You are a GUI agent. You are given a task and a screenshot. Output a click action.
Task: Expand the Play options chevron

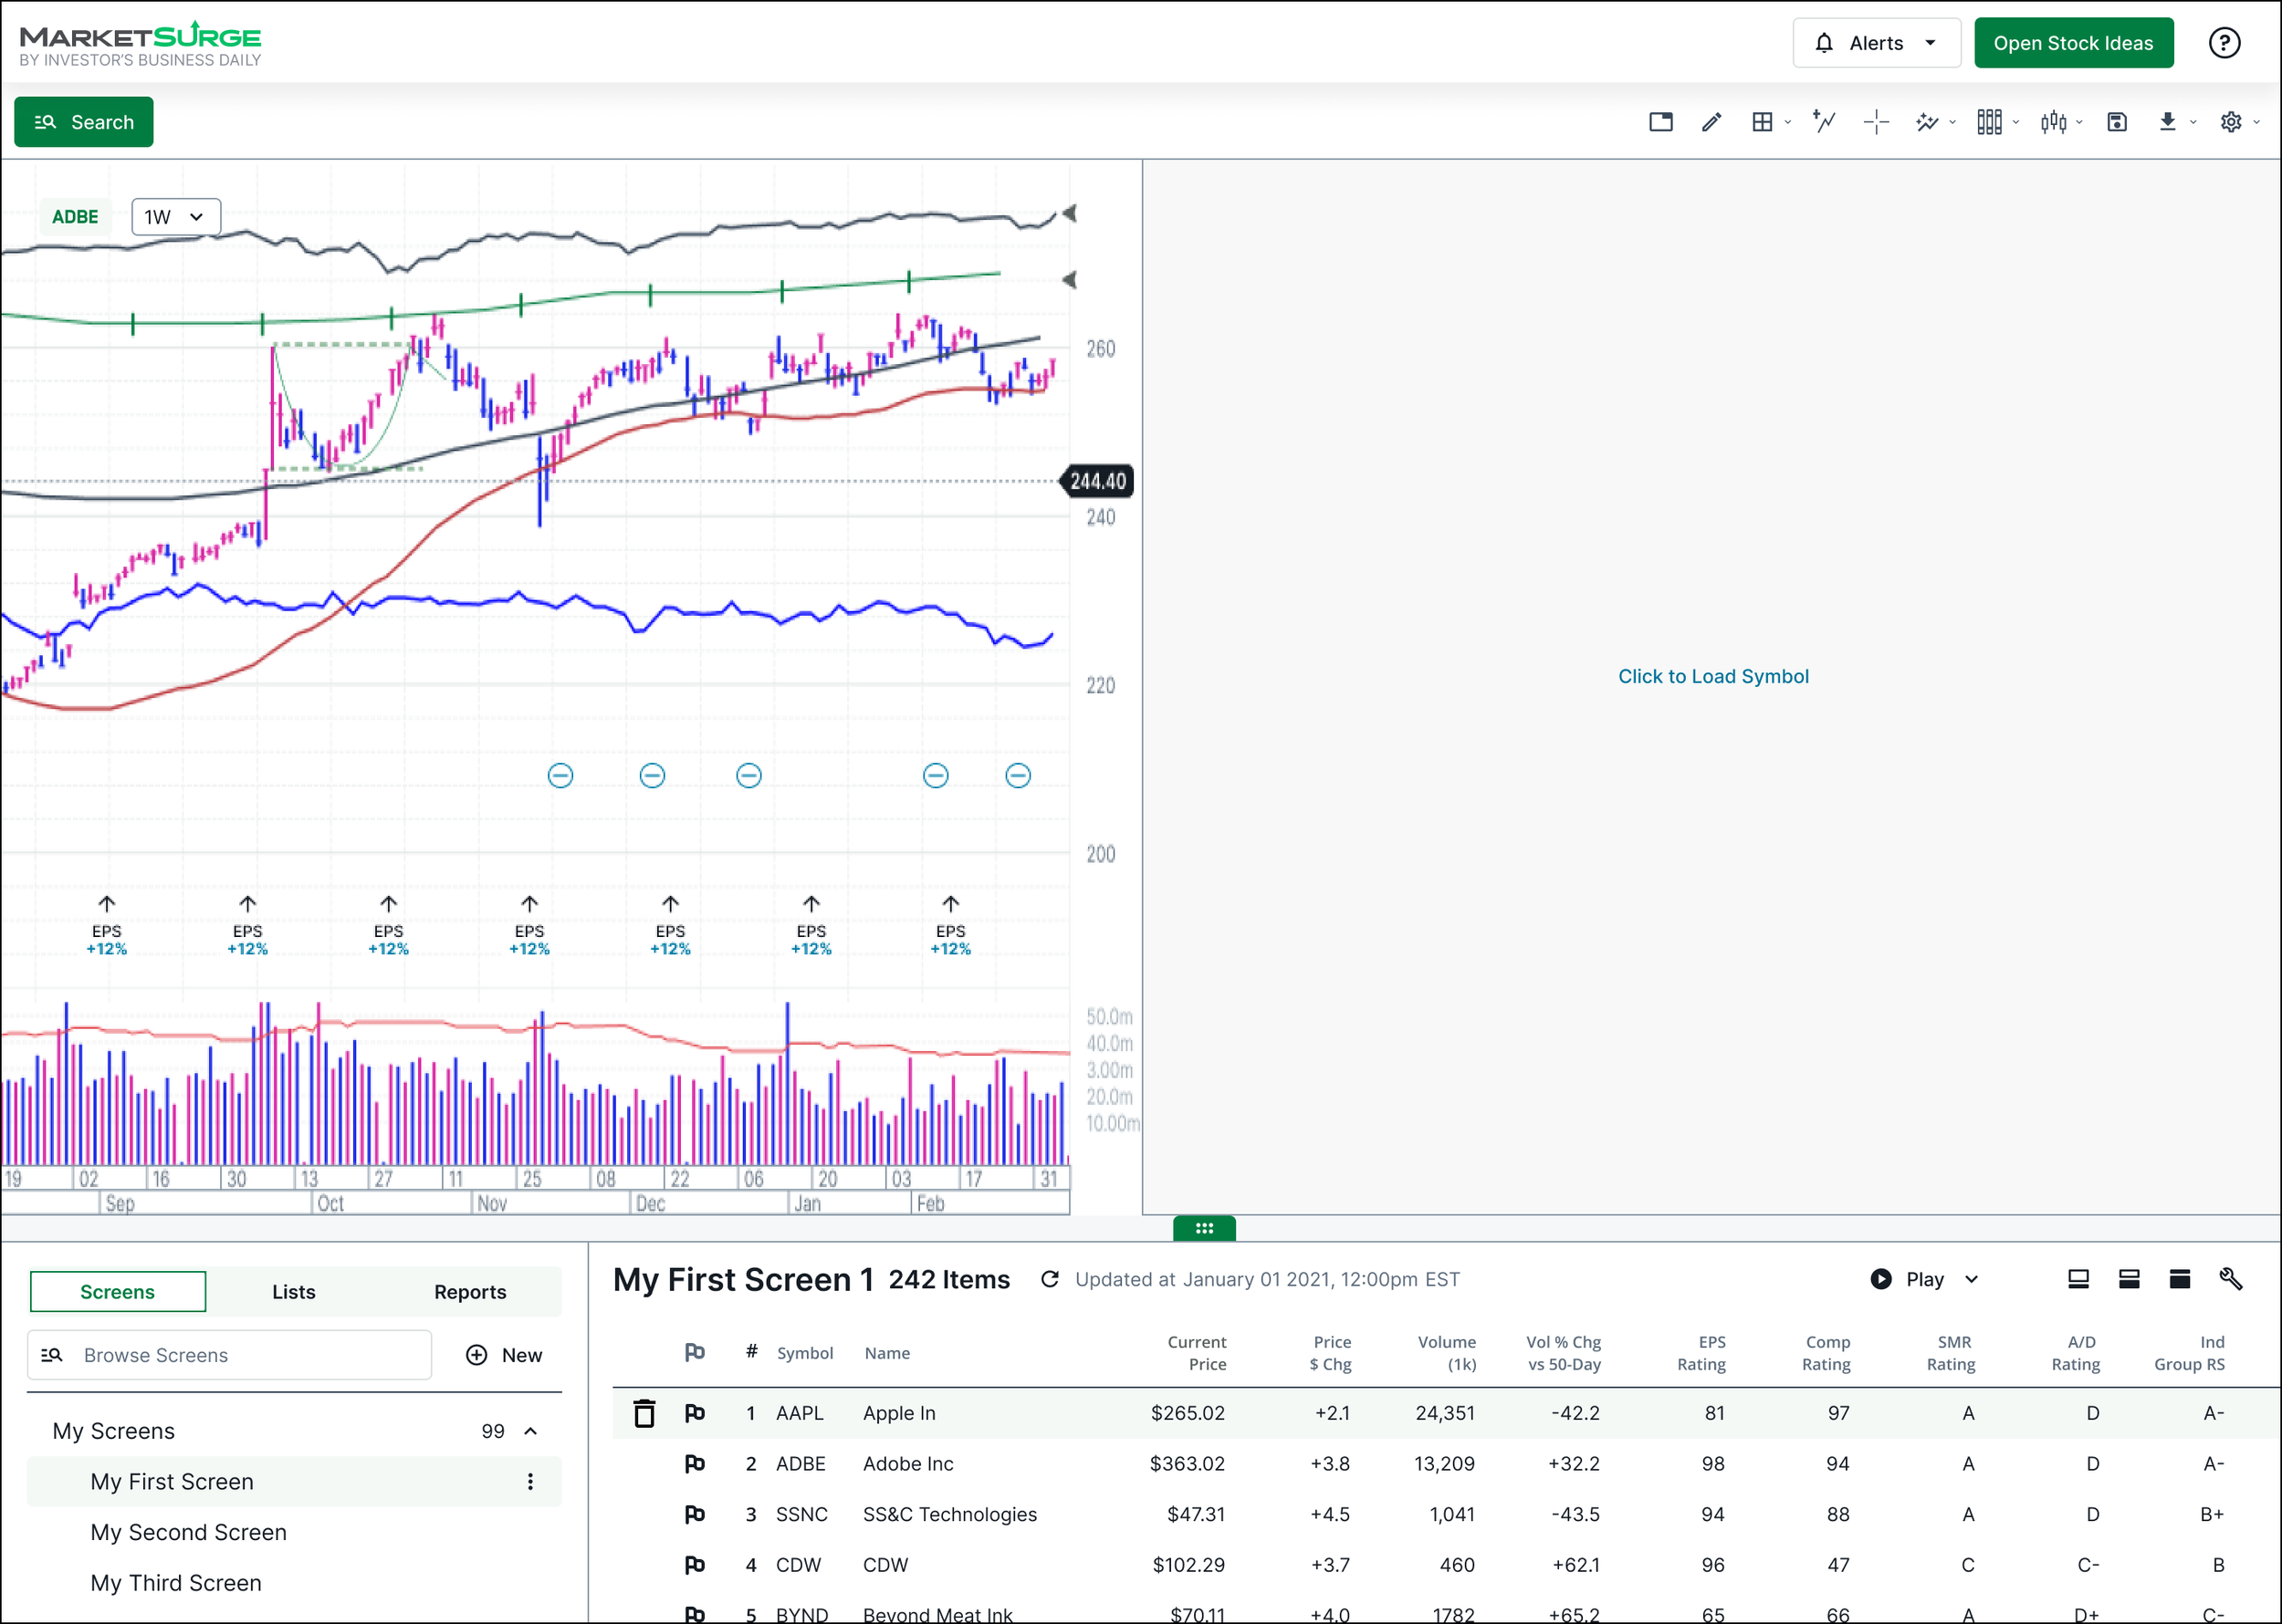1972,1279
